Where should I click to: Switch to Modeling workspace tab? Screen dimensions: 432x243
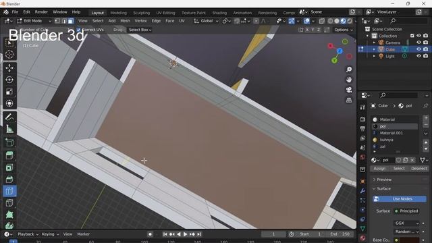pos(119,13)
